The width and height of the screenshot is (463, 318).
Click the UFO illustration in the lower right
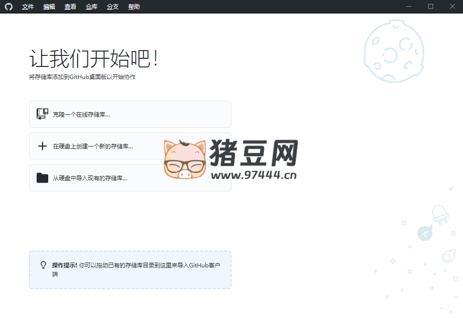point(439,214)
